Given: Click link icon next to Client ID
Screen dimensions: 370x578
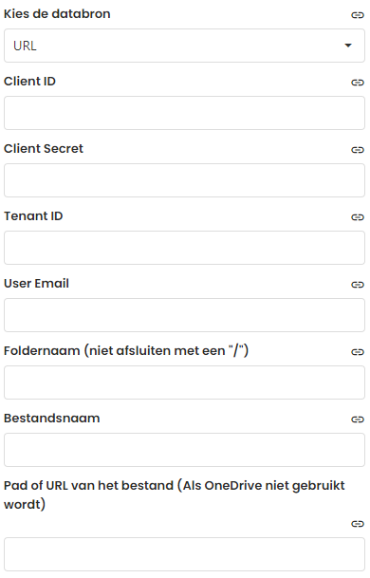Looking at the screenshot, I should coord(358,83).
